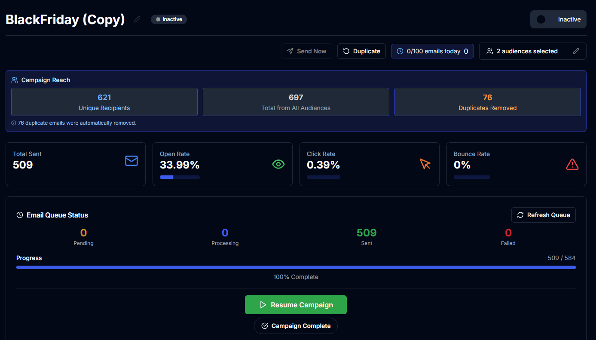Select the Unique Recipients card
This screenshot has height=340, width=596.
tap(104, 102)
